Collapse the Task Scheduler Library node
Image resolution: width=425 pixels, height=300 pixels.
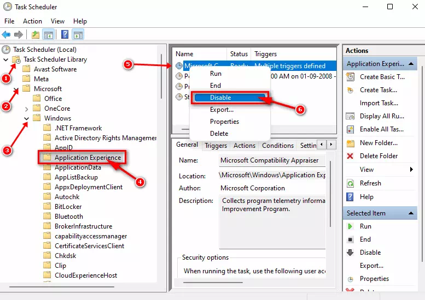(x=5, y=59)
